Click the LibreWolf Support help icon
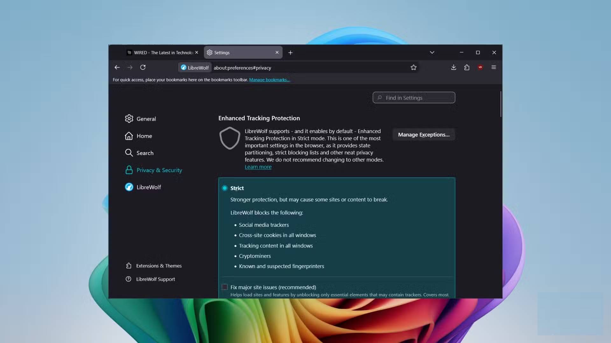The image size is (611, 343). click(x=129, y=279)
